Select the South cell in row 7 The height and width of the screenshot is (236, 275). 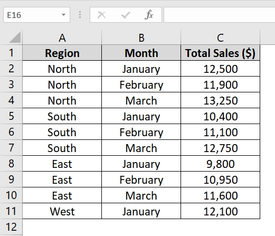click(62, 148)
